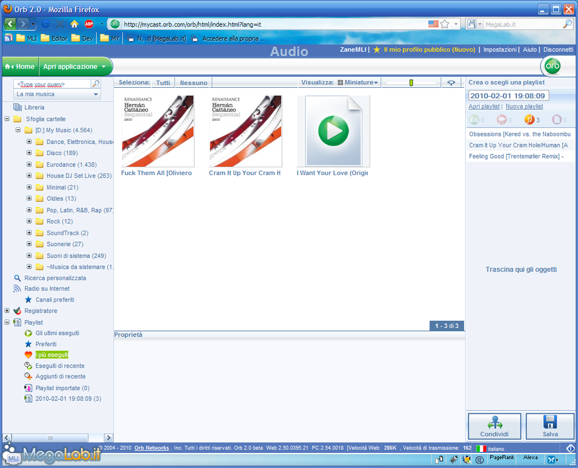Click the Apri playlist link
Viewport: 578px width, 468px height.
(484, 106)
